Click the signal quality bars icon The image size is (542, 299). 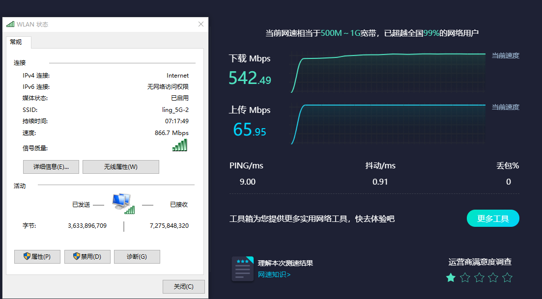[180, 145]
